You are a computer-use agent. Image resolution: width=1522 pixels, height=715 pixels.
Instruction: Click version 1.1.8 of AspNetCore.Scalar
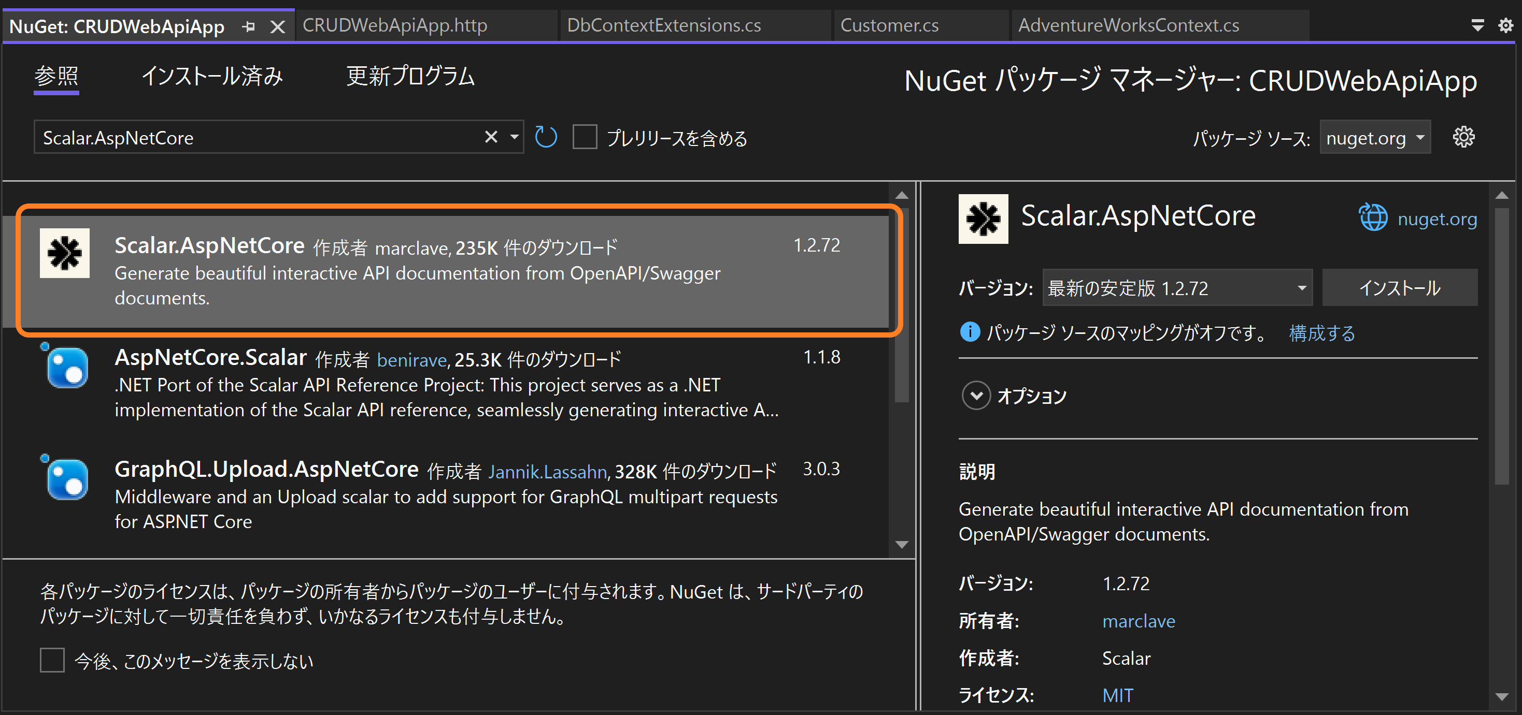[821, 357]
